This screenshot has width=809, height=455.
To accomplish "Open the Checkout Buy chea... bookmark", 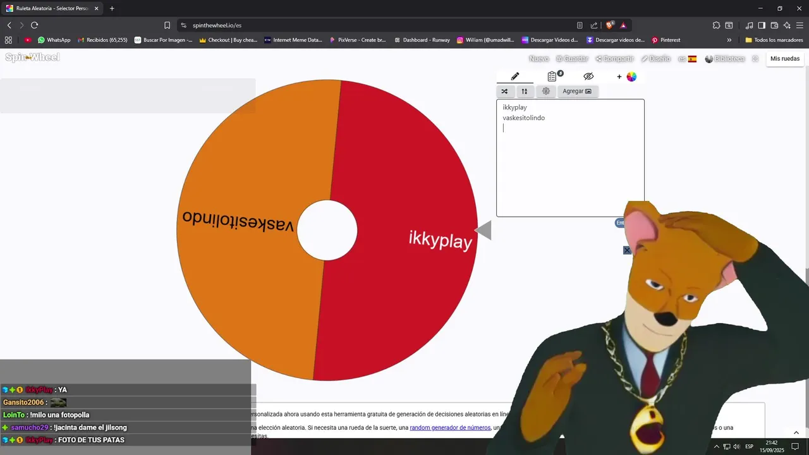I will [228, 40].
